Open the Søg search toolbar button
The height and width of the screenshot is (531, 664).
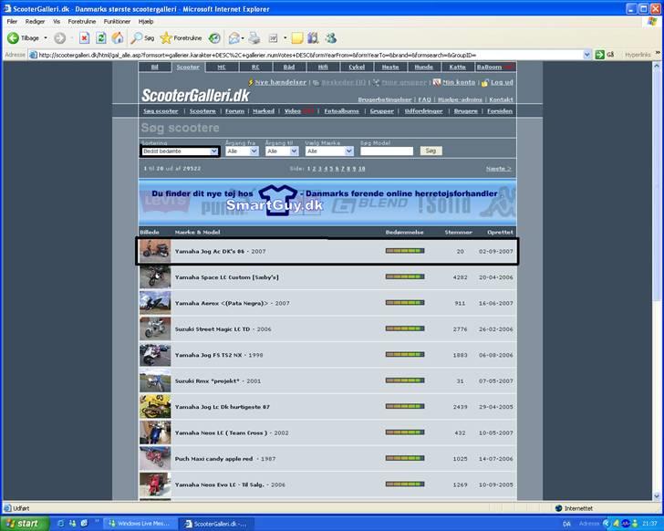[142, 38]
